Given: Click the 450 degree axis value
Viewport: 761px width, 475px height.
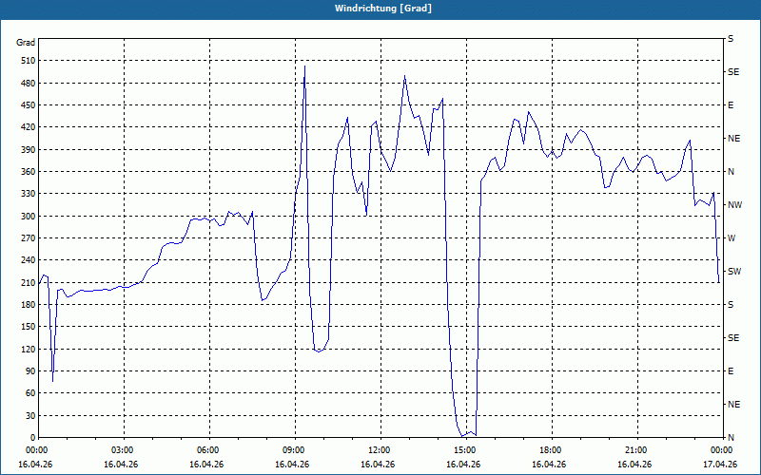Looking at the screenshot, I should (28, 105).
